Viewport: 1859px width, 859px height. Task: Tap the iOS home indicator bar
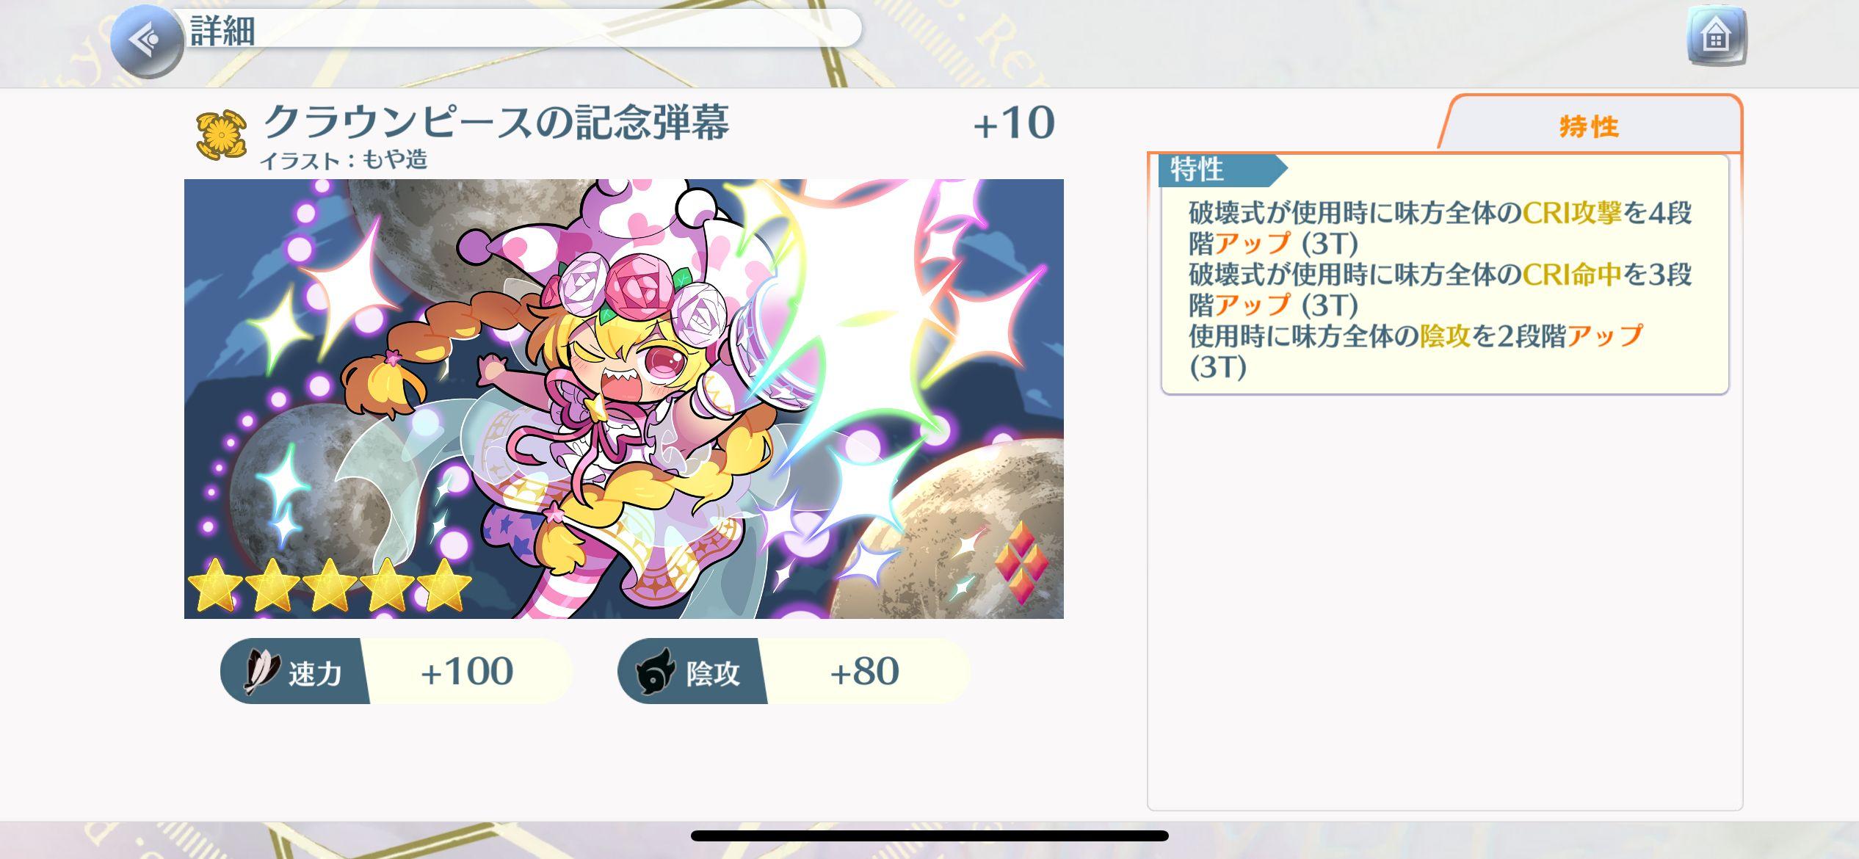(x=929, y=836)
